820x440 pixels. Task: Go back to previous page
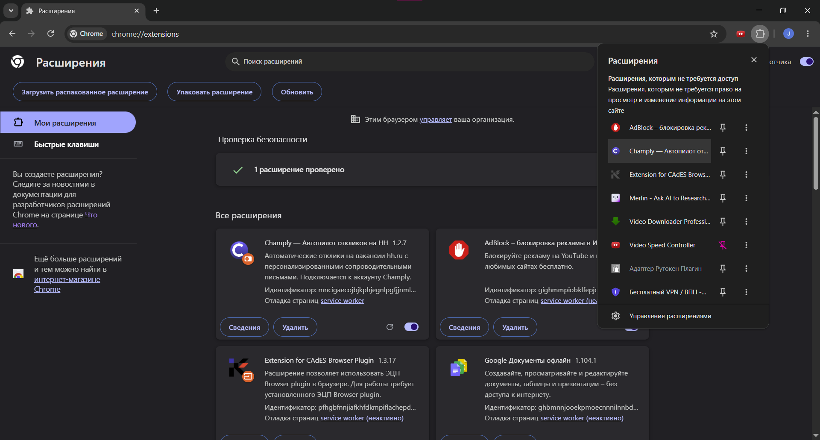12,34
